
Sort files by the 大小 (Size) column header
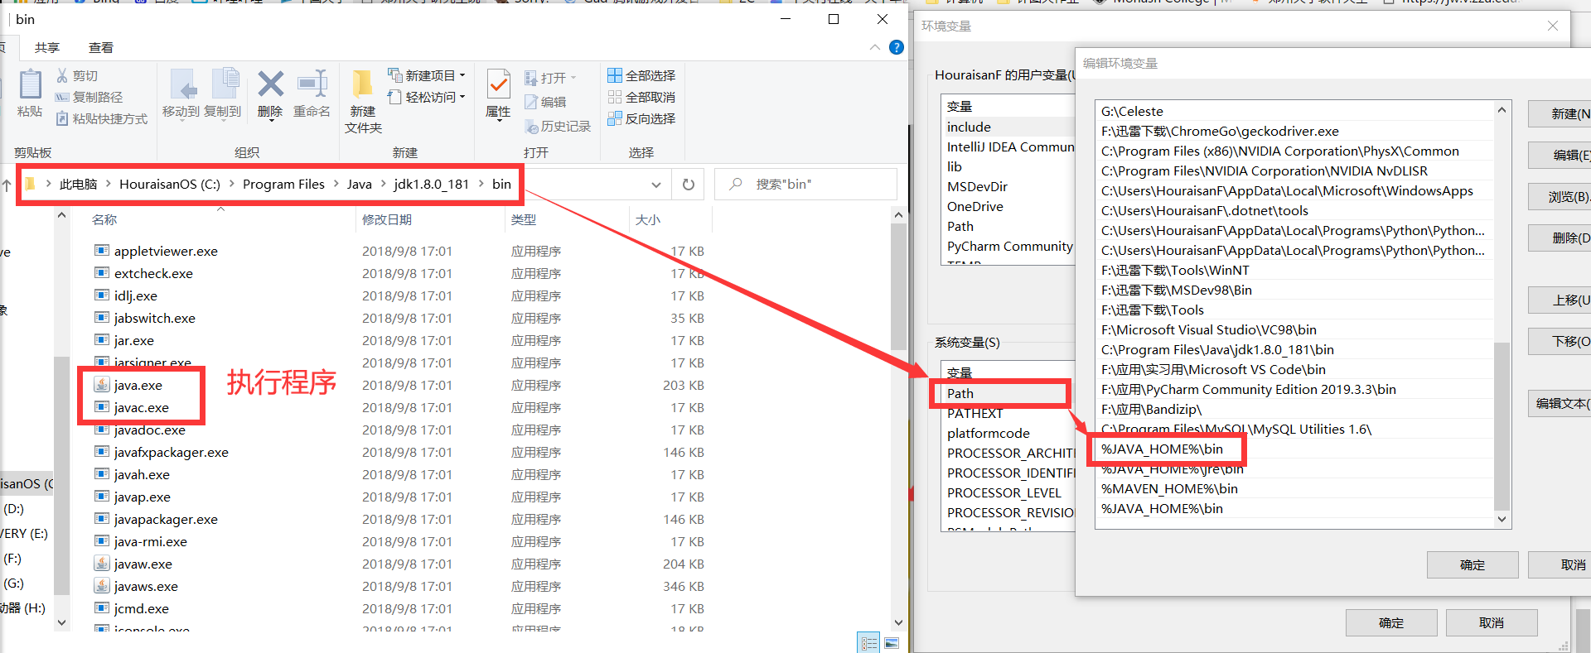tap(670, 219)
